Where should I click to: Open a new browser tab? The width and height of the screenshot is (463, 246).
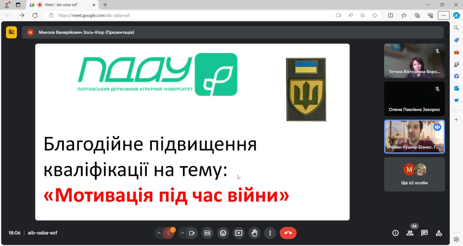(x=105, y=5)
